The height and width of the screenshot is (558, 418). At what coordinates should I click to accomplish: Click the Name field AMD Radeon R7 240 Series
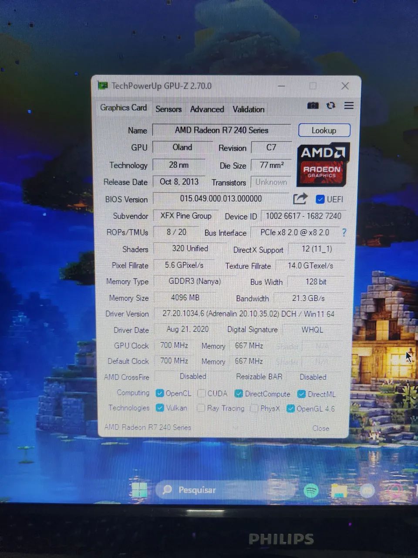pos(222,130)
